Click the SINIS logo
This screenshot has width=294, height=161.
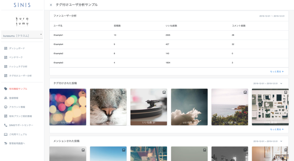pyautogui.click(x=22, y=5)
